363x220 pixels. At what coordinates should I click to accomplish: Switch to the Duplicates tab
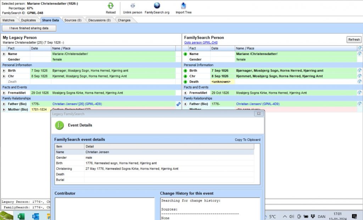28,20
